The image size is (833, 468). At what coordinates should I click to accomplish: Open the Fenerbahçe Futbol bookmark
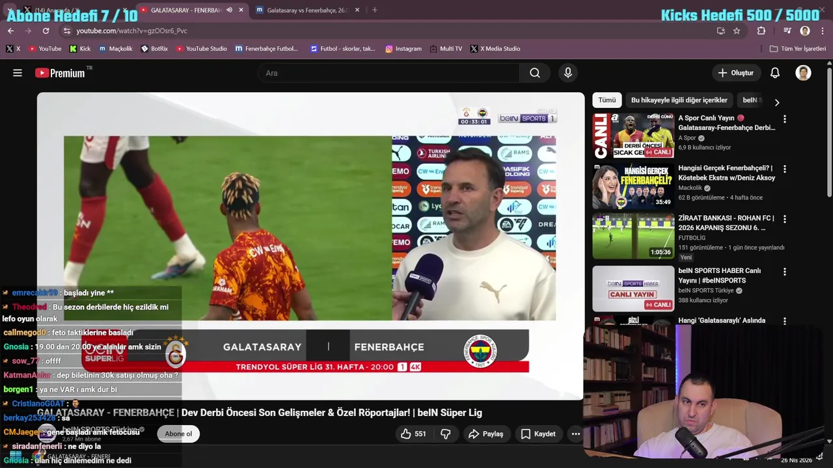coord(266,49)
